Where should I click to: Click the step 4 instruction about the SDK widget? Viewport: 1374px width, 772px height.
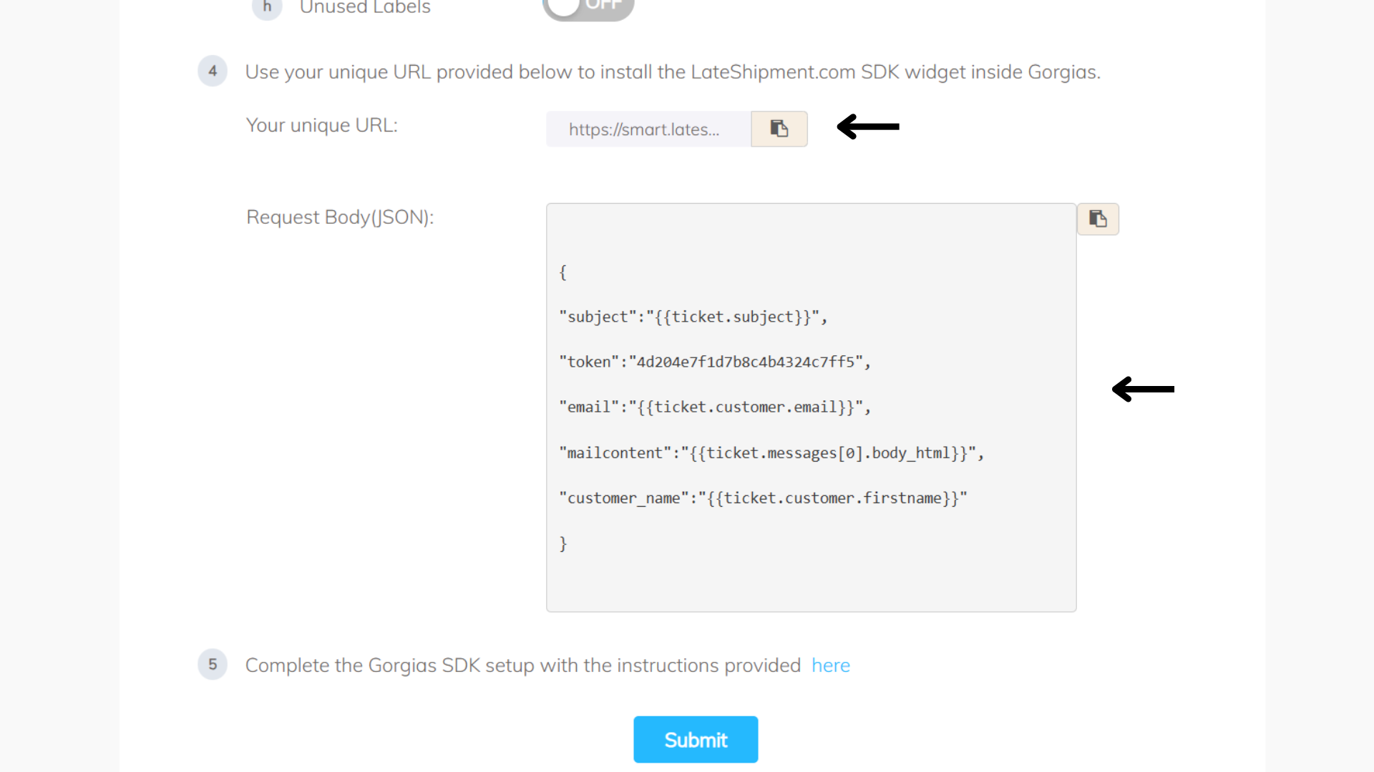[x=673, y=71]
